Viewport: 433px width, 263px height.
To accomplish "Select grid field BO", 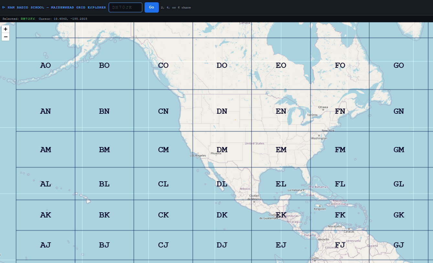I will point(104,64).
